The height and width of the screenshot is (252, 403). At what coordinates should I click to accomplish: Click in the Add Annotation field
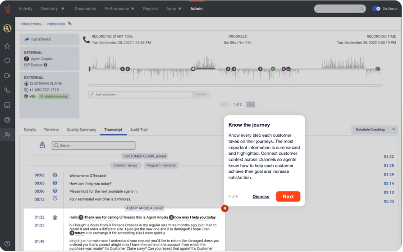pos(140,94)
